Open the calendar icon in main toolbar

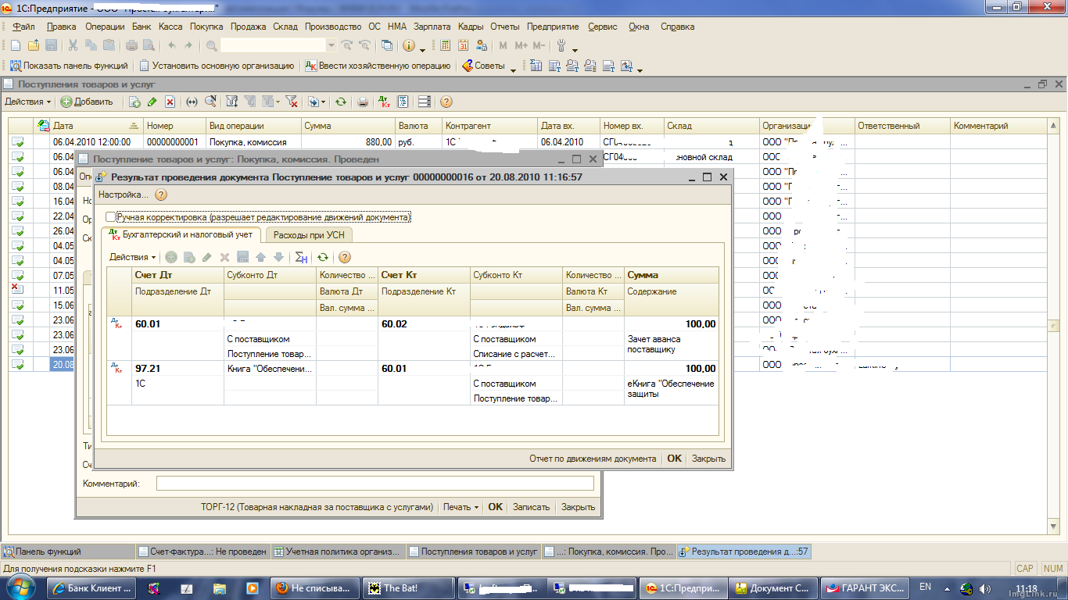[x=464, y=46]
